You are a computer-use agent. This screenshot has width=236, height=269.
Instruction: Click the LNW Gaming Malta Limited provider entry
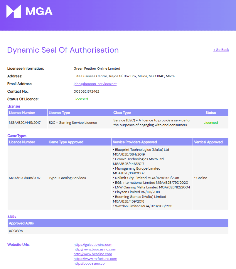point(151,187)
